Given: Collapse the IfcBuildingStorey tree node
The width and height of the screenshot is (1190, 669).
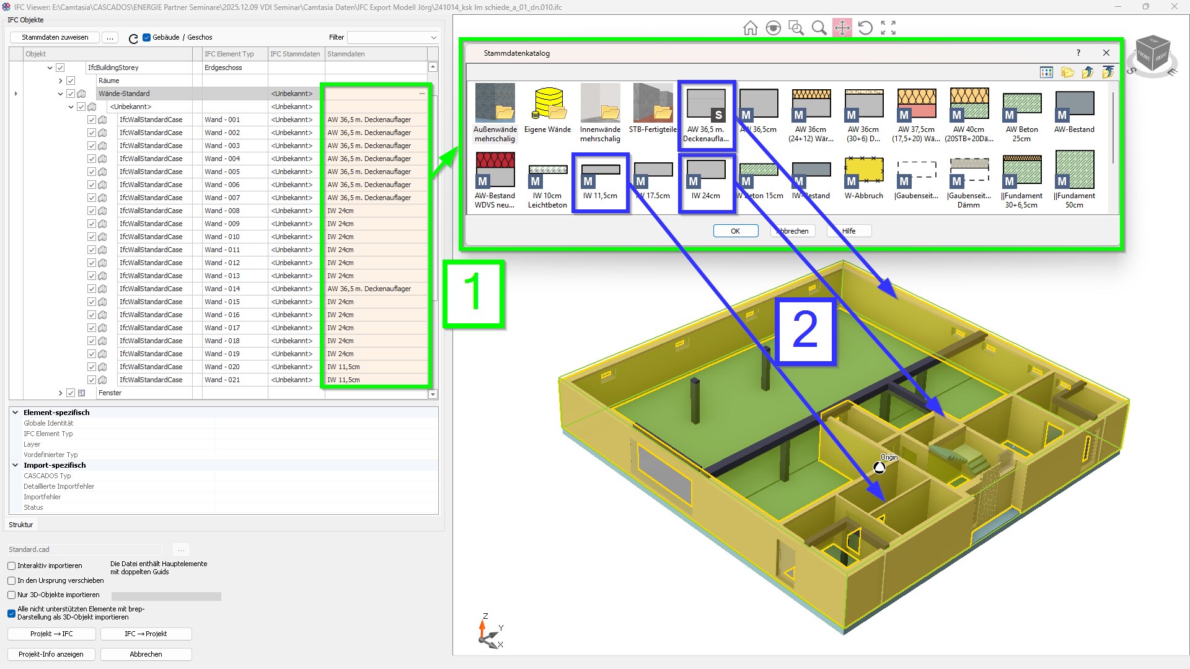Looking at the screenshot, I should pyautogui.click(x=50, y=68).
